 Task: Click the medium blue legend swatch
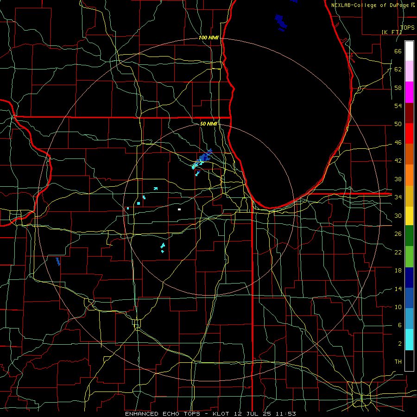click(x=409, y=298)
